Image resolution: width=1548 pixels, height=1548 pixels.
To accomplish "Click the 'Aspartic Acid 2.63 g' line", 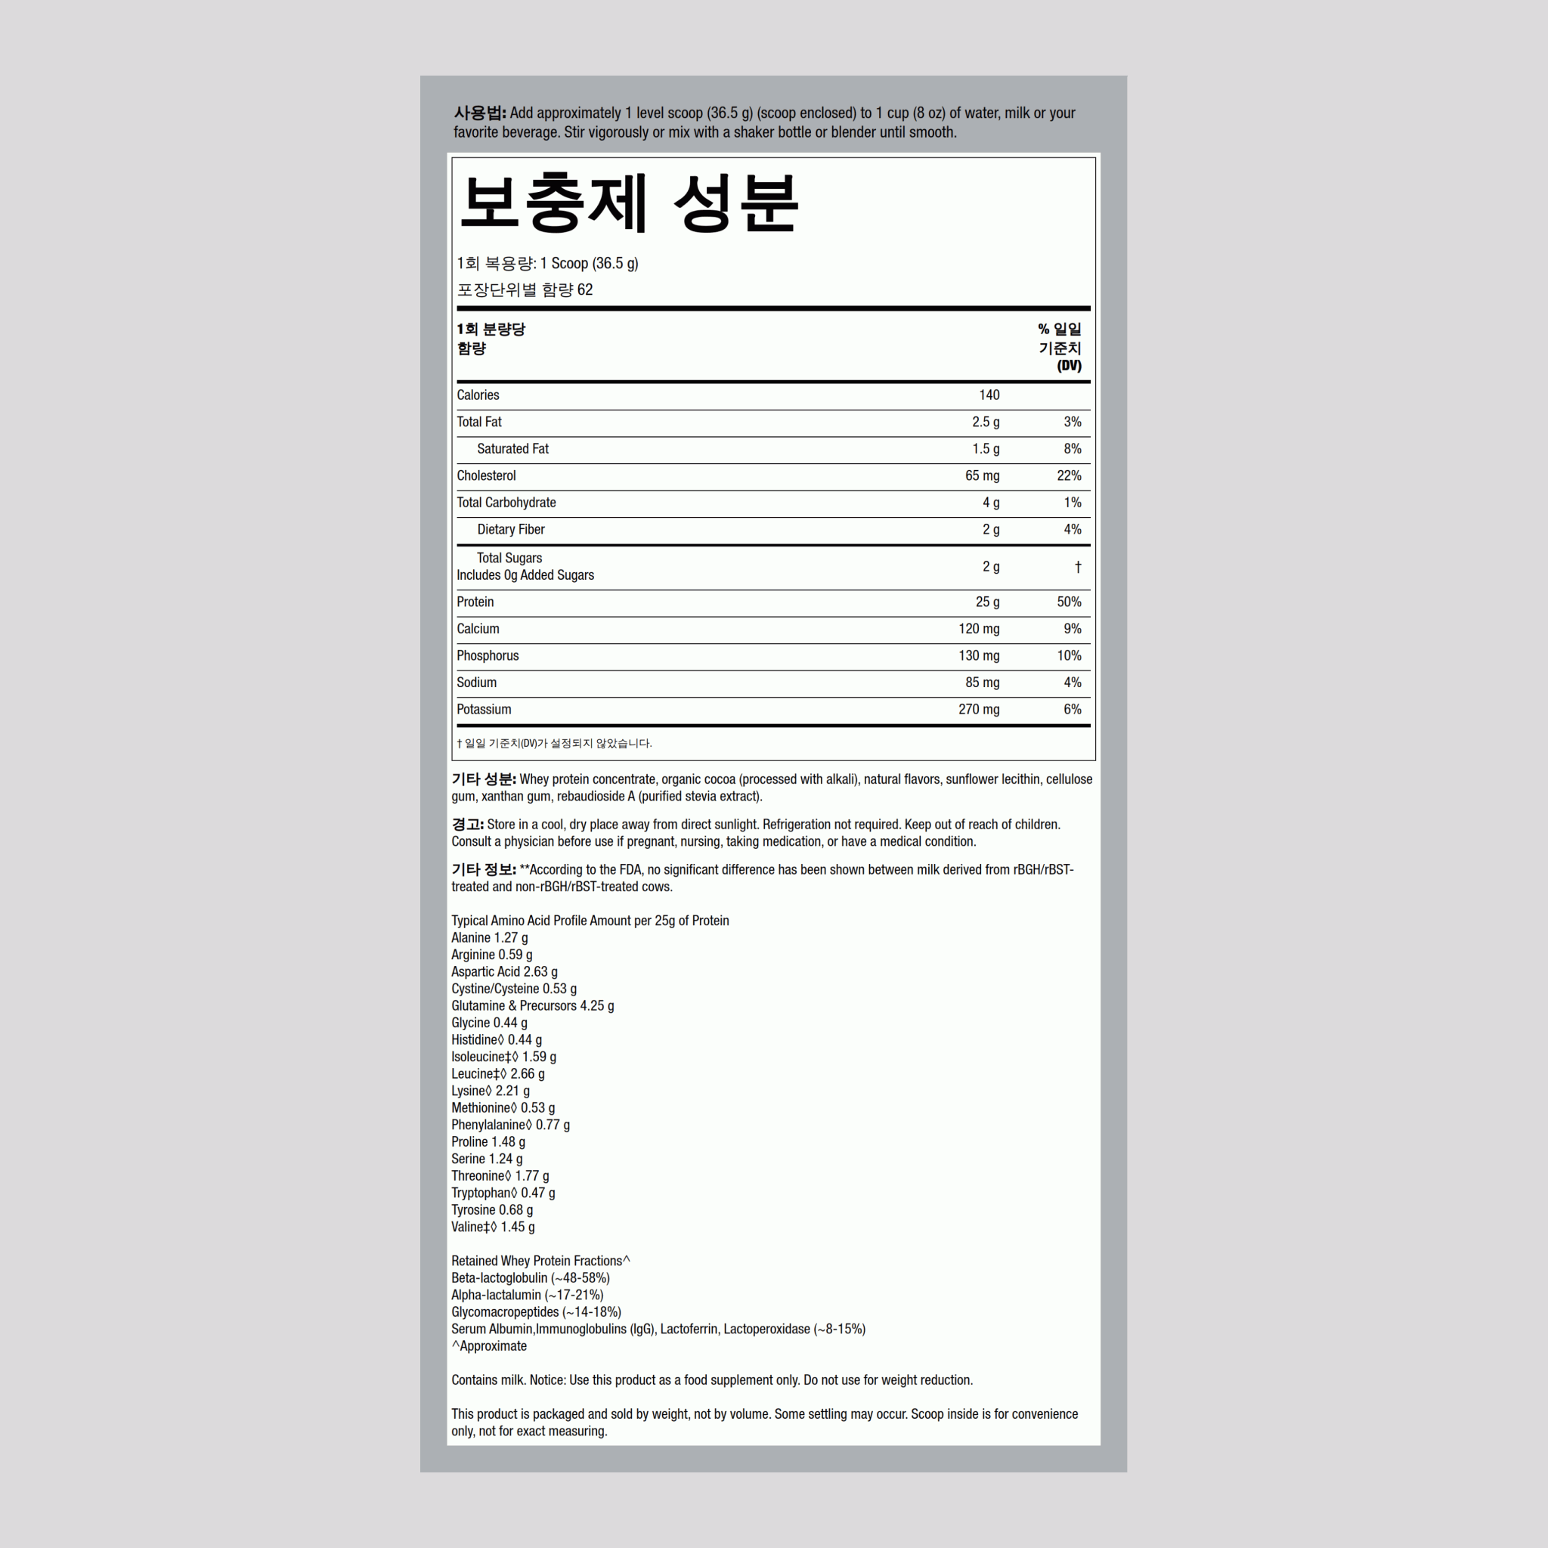I will pos(505,972).
